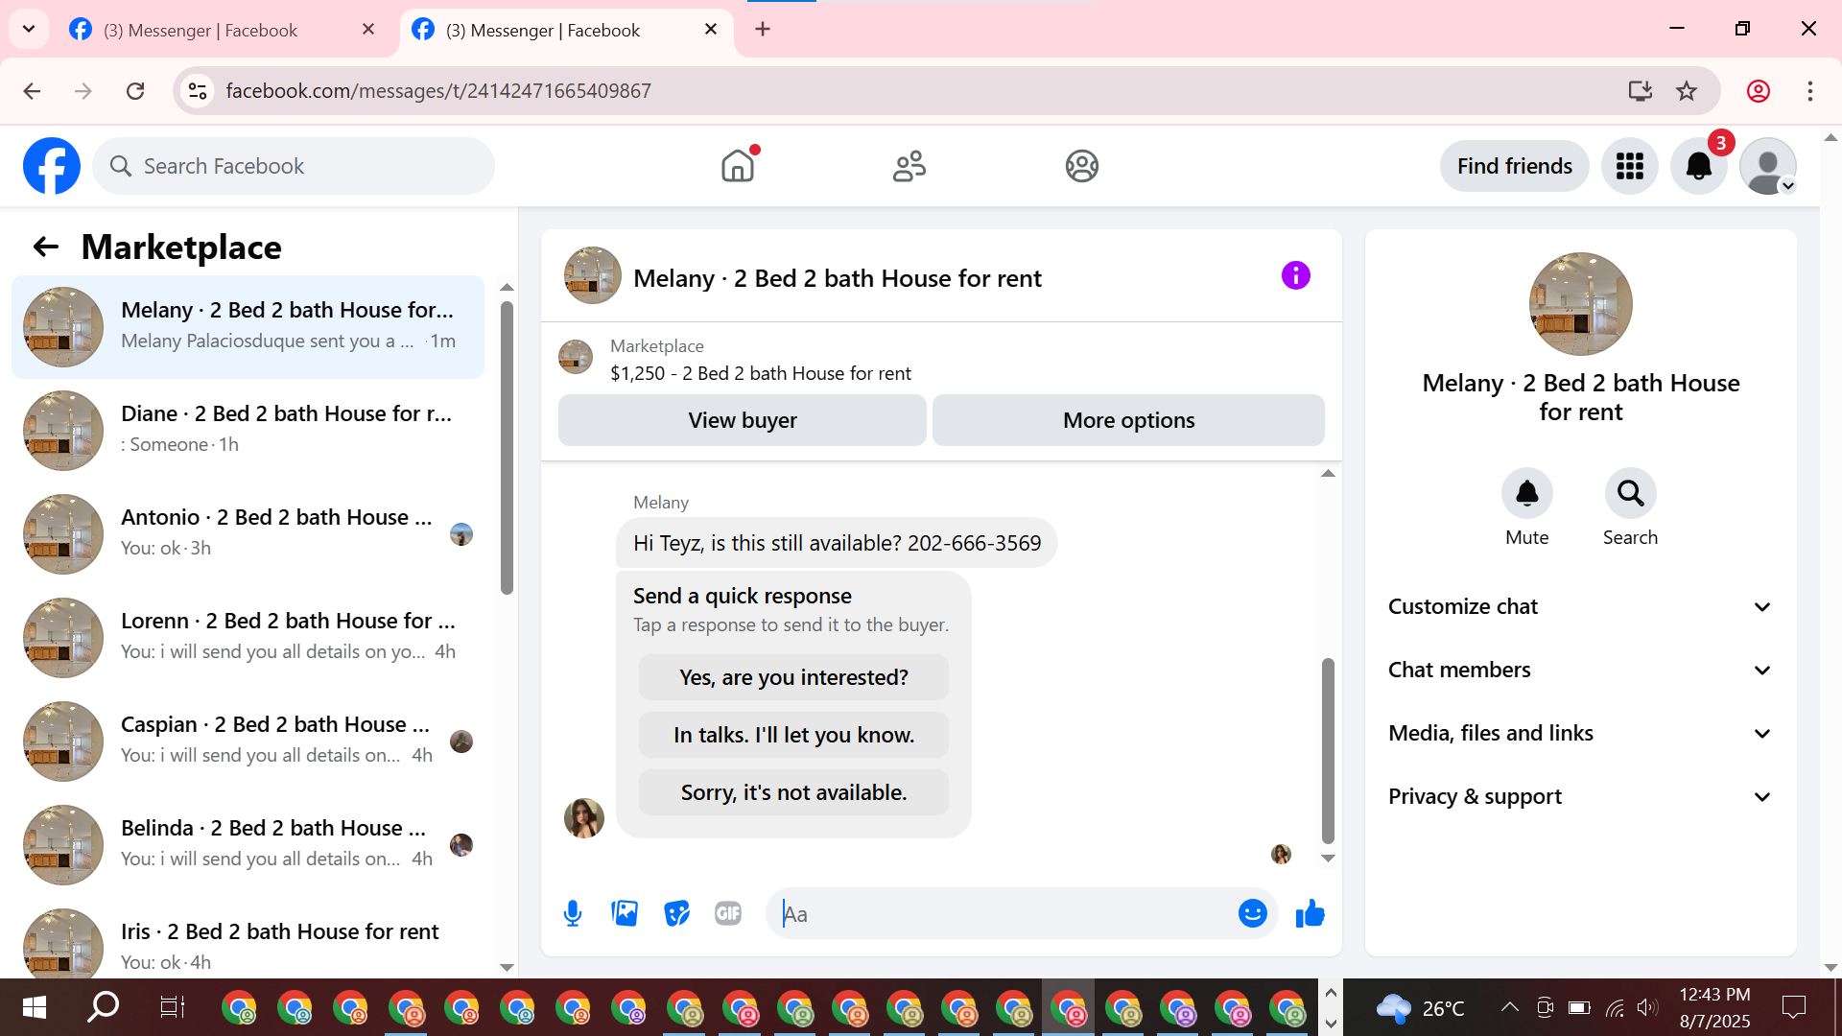Image resolution: width=1842 pixels, height=1036 pixels.
Task: Mute this conversation
Action: click(x=1526, y=494)
